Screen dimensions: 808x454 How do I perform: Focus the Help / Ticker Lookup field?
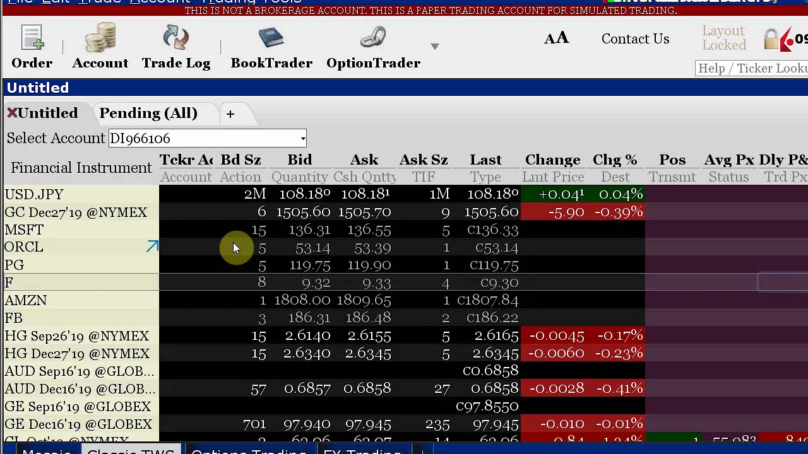[x=752, y=68]
